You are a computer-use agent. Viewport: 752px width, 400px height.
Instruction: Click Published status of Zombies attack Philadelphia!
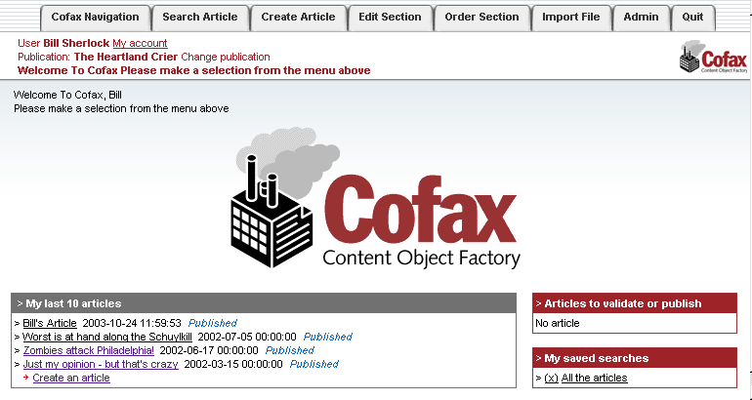290,350
